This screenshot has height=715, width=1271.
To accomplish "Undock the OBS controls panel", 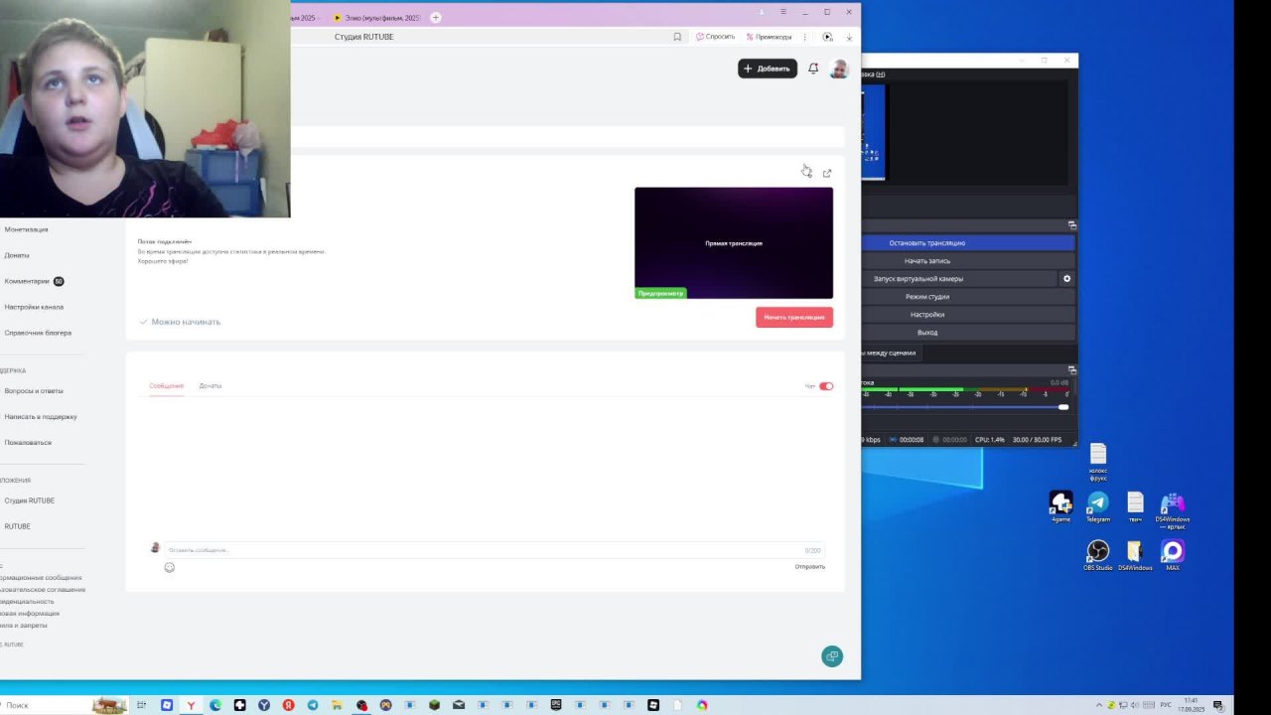I will tap(1071, 225).
